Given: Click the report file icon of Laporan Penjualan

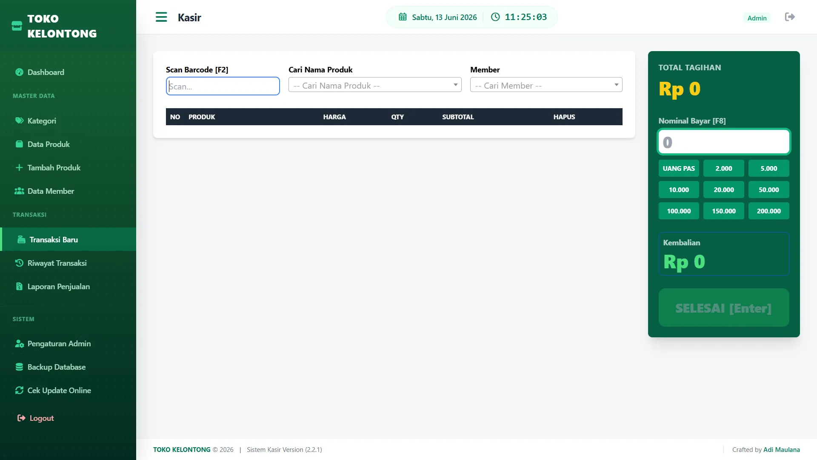Looking at the screenshot, I should point(19,286).
